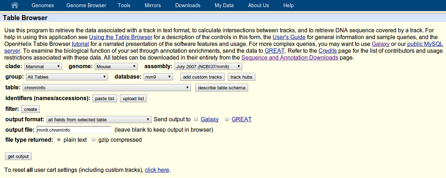Click the 'identifiers (names/accessions):' label
The width and height of the screenshot is (446, 178).
pyautogui.click(x=48, y=98)
